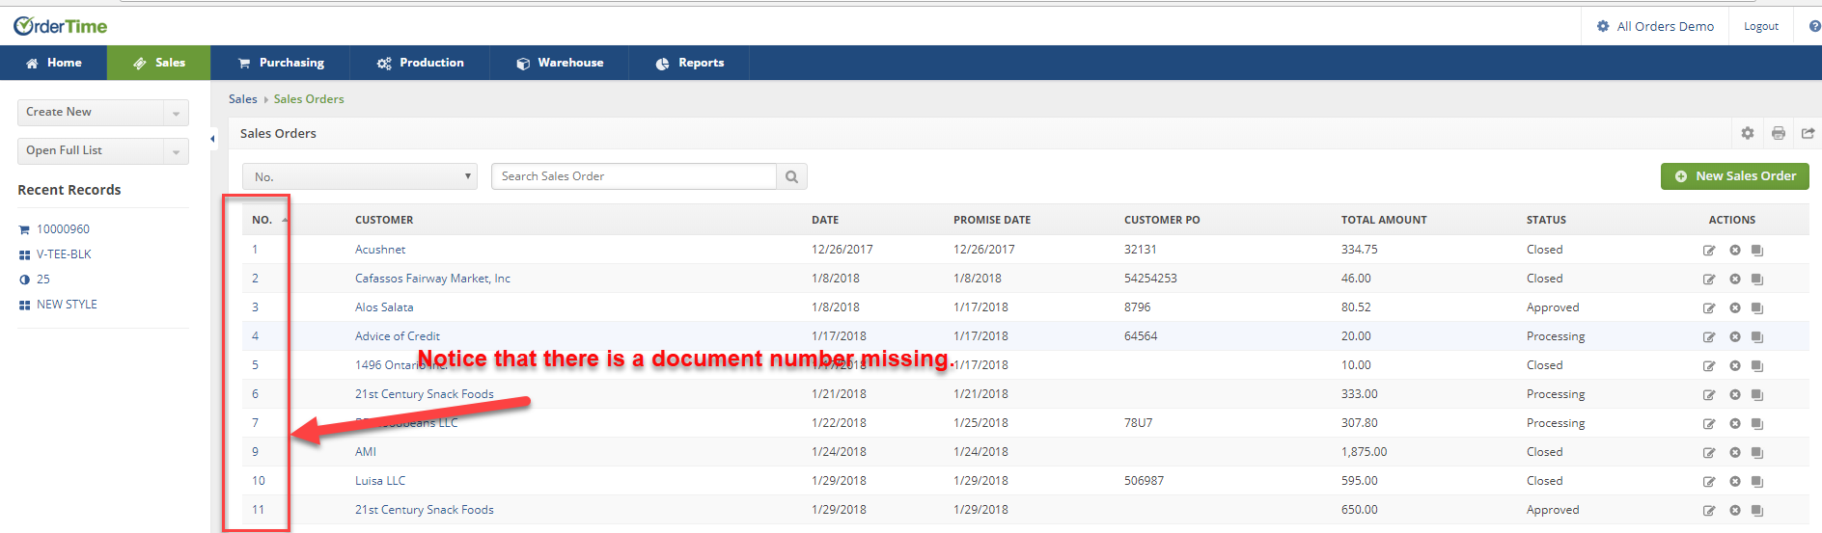Open the Warehouse menu
The width and height of the screenshot is (1822, 533).
pos(560,63)
